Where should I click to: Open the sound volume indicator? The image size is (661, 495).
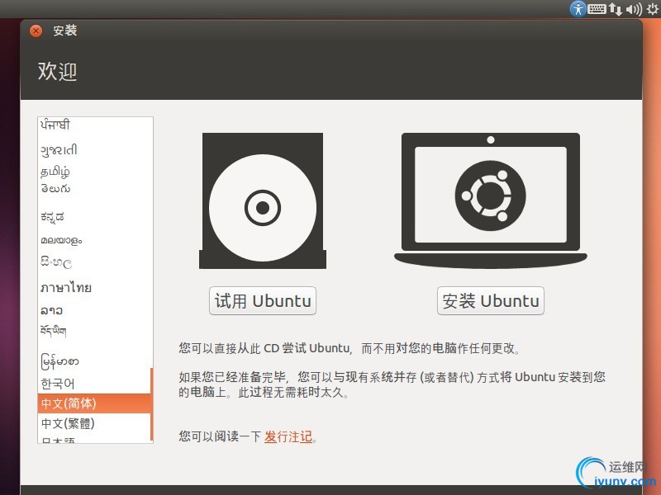[634, 9]
